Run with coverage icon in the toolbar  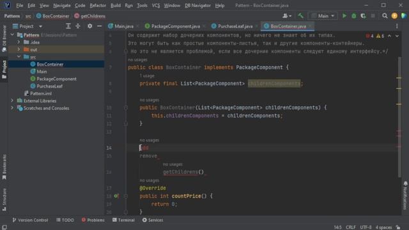click(363, 16)
